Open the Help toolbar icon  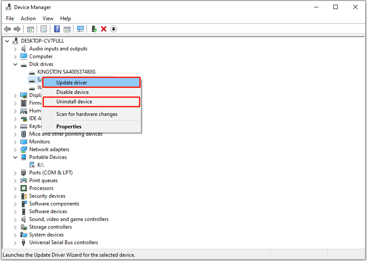click(57, 29)
